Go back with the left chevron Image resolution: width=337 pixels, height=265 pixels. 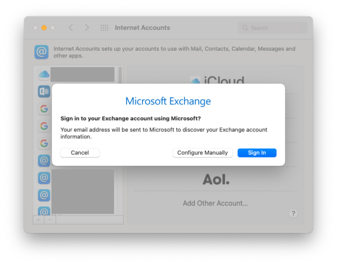coord(71,28)
